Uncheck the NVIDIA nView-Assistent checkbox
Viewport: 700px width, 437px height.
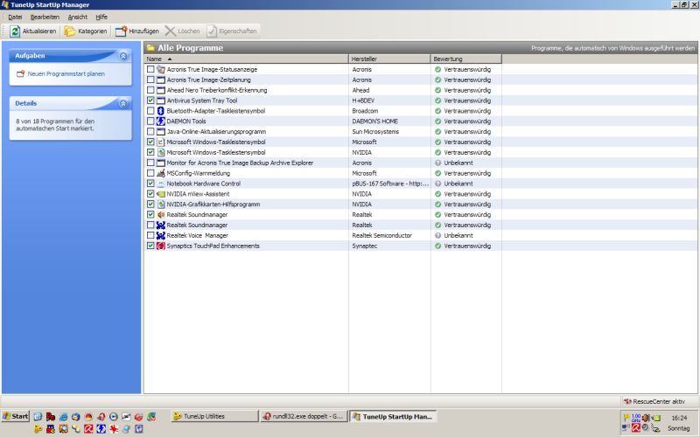click(x=150, y=194)
